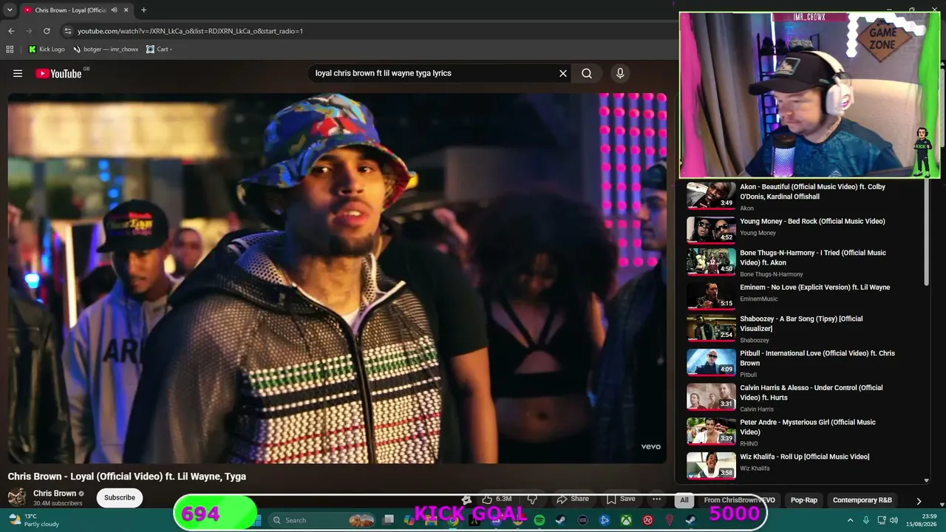
Task: Click the RHINO channel name
Action: (749, 443)
